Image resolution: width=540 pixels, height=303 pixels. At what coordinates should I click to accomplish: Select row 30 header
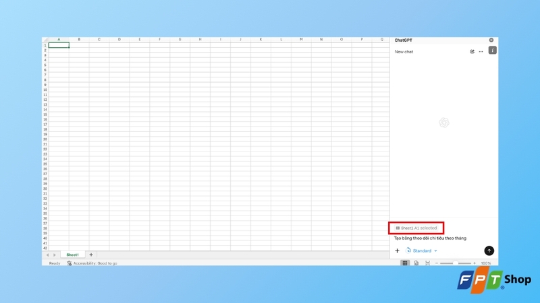pos(45,189)
